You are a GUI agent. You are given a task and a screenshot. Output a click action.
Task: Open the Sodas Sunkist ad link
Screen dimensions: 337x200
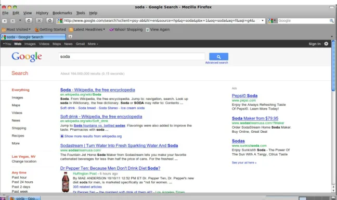tap(238, 141)
